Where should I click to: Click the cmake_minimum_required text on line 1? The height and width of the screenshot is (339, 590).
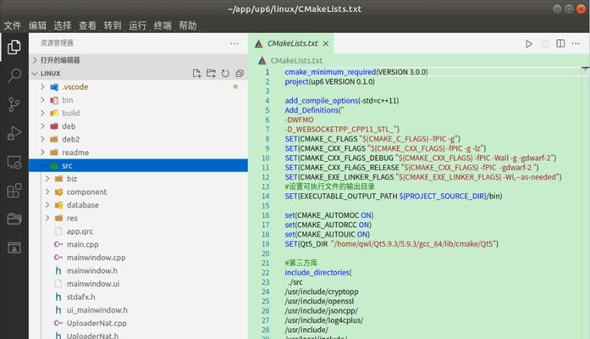click(330, 72)
